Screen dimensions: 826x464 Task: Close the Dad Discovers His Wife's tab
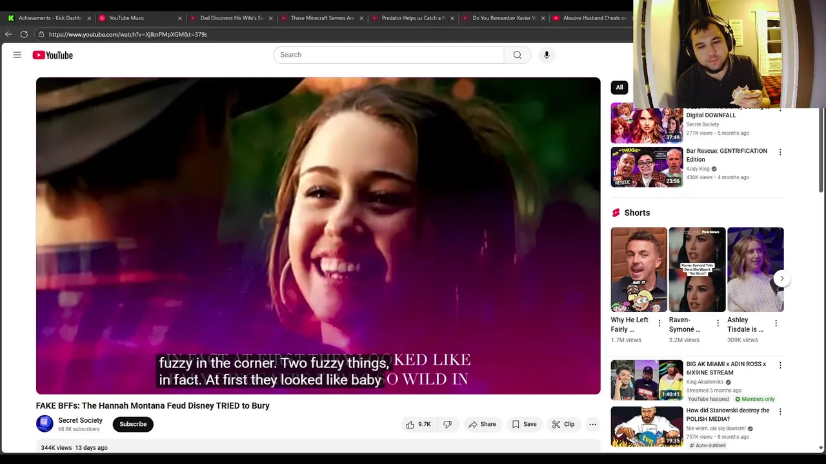click(271, 18)
